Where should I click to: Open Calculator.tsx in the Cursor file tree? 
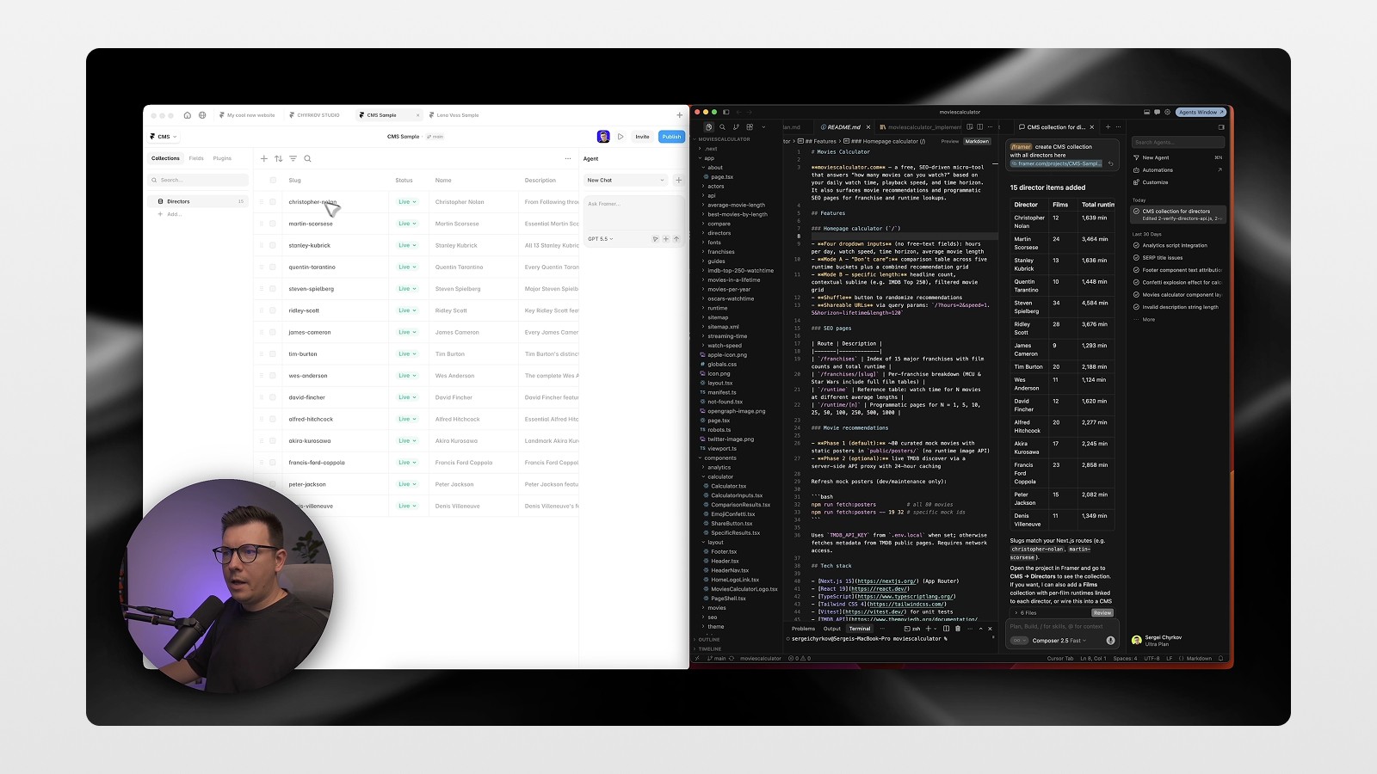(x=728, y=486)
